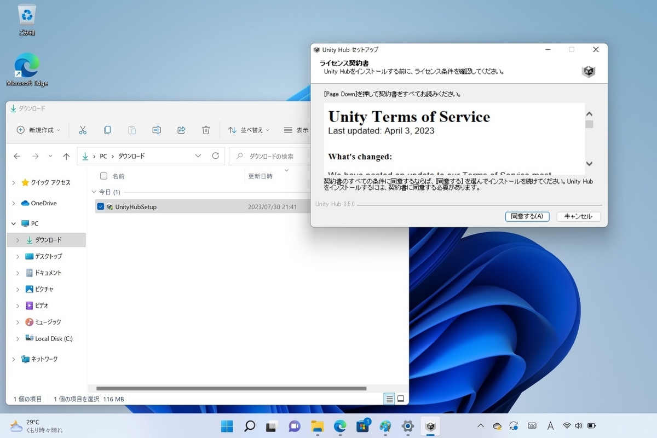Image resolution: width=657 pixels, height=438 pixels.
Task: Open Task View on the taskbar
Action: [x=272, y=426]
